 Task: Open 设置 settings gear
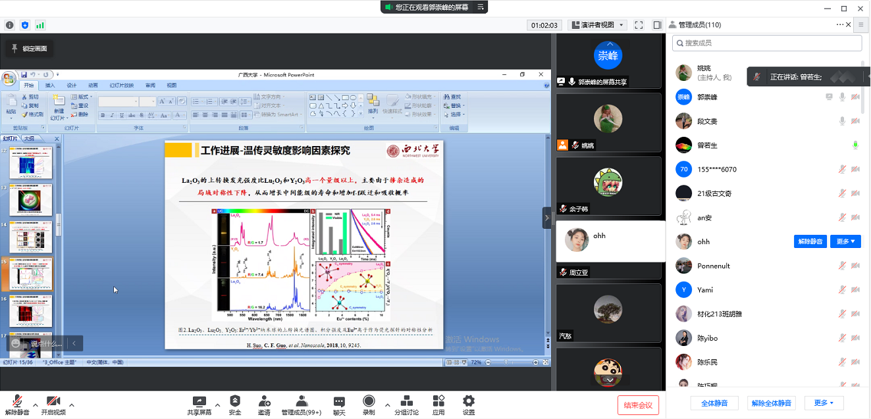(x=468, y=405)
